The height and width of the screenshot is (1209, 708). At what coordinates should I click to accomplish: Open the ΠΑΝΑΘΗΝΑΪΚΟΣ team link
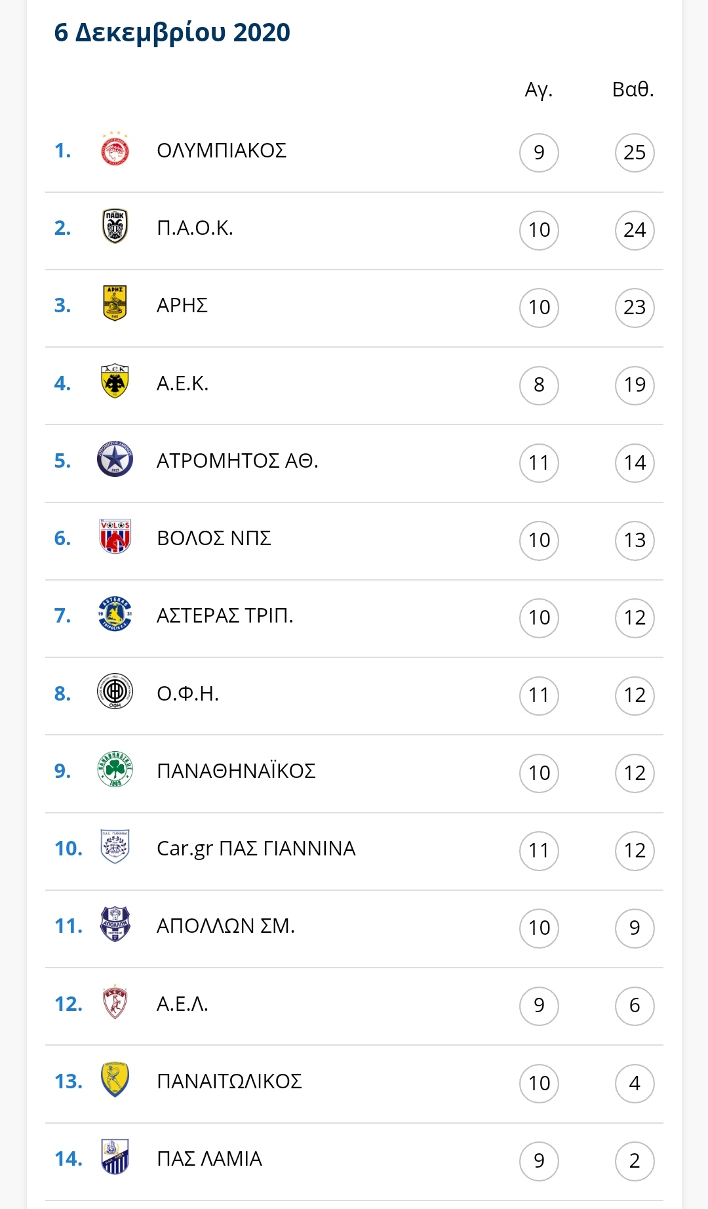[x=236, y=770]
